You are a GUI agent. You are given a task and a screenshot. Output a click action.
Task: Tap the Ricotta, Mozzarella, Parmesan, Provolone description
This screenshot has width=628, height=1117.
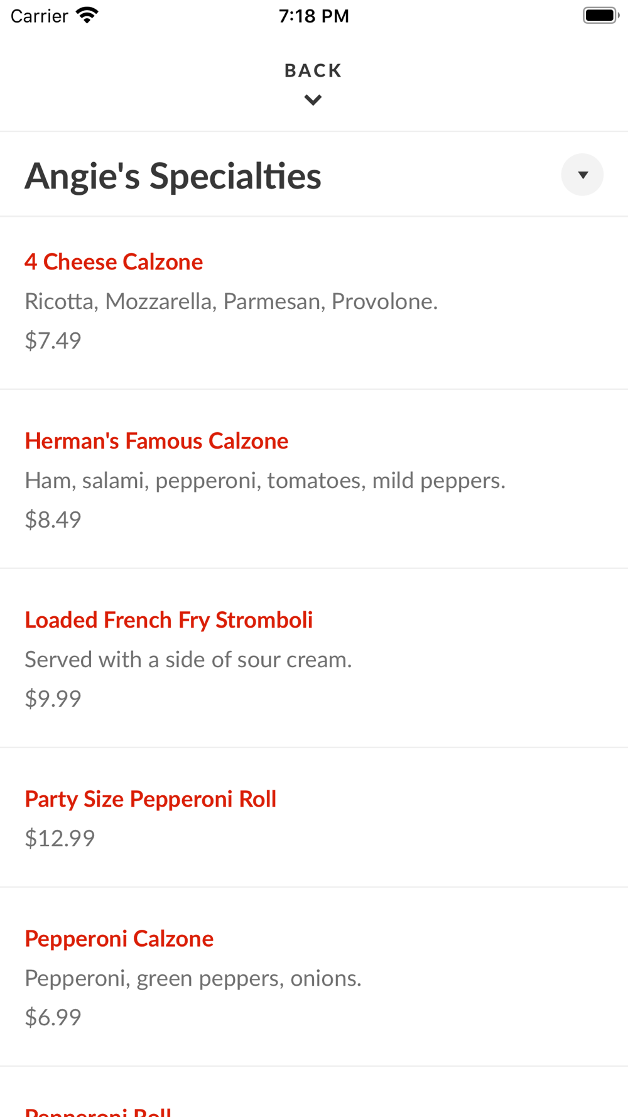point(231,302)
